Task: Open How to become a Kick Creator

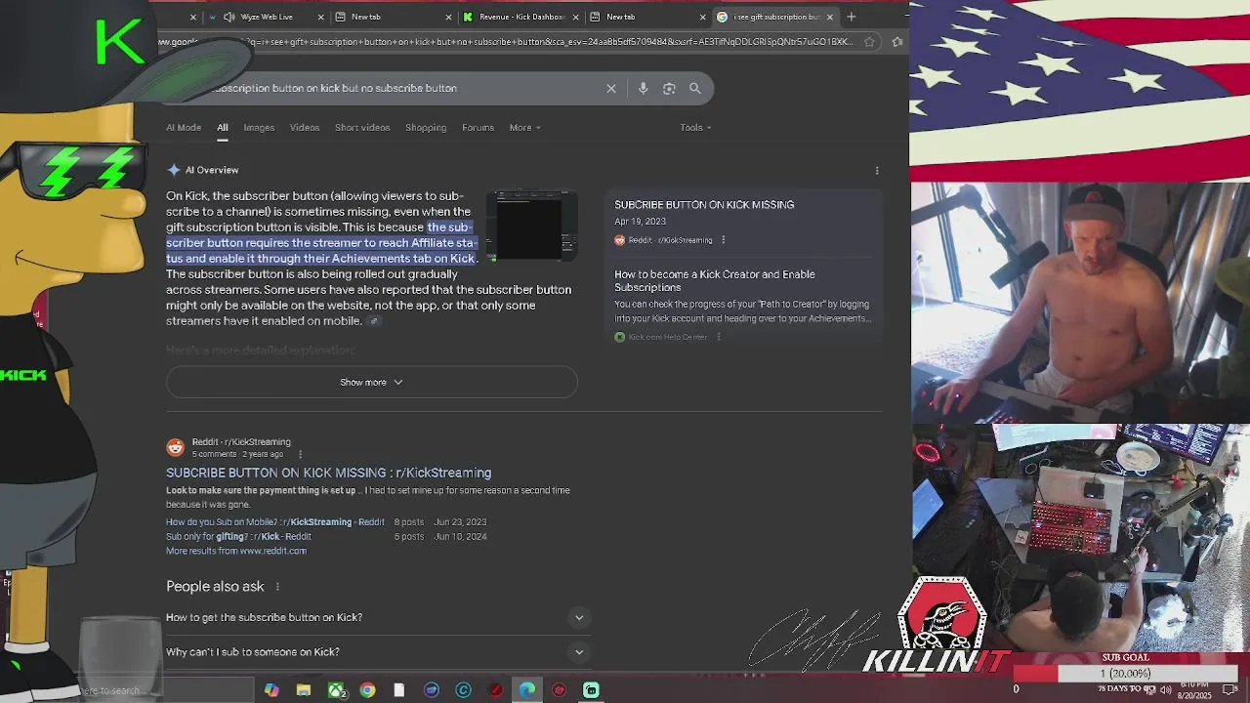Action: (x=715, y=281)
